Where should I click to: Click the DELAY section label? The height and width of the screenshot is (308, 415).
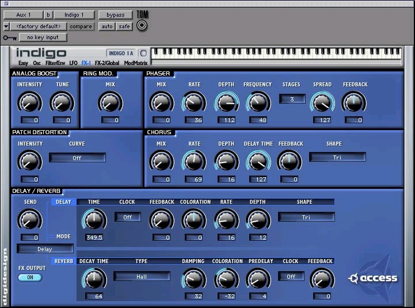tap(63, 202)
